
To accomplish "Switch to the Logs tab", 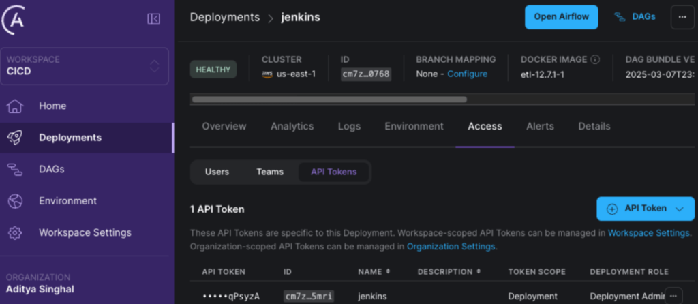I will coord(349,126).
